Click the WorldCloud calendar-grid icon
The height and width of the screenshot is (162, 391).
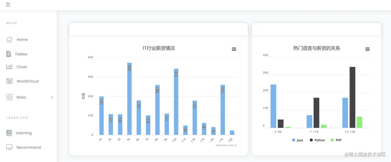[x=9, y=81]
